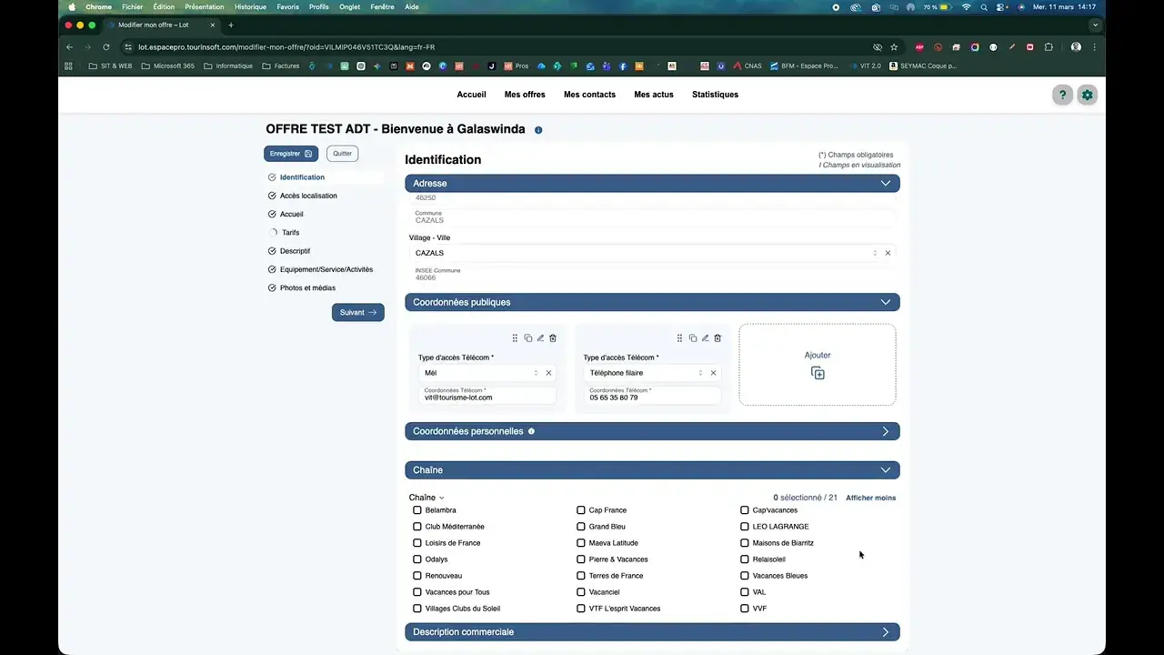Go to Mes offres in top navigation
1164x655 pixels.
coord(525,95)
